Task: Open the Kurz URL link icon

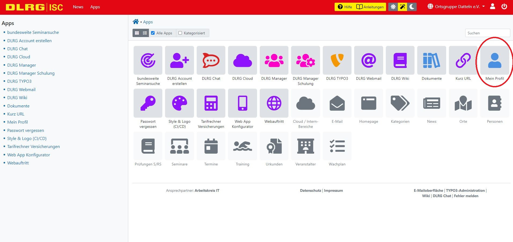Action: tap(463, 60)
